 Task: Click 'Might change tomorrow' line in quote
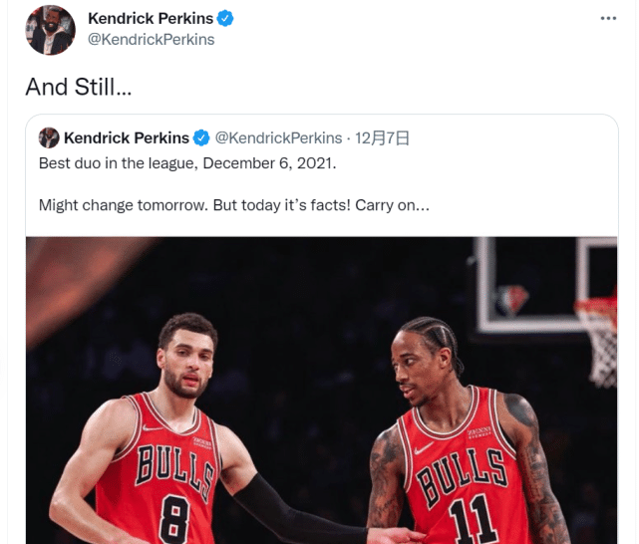234,205
